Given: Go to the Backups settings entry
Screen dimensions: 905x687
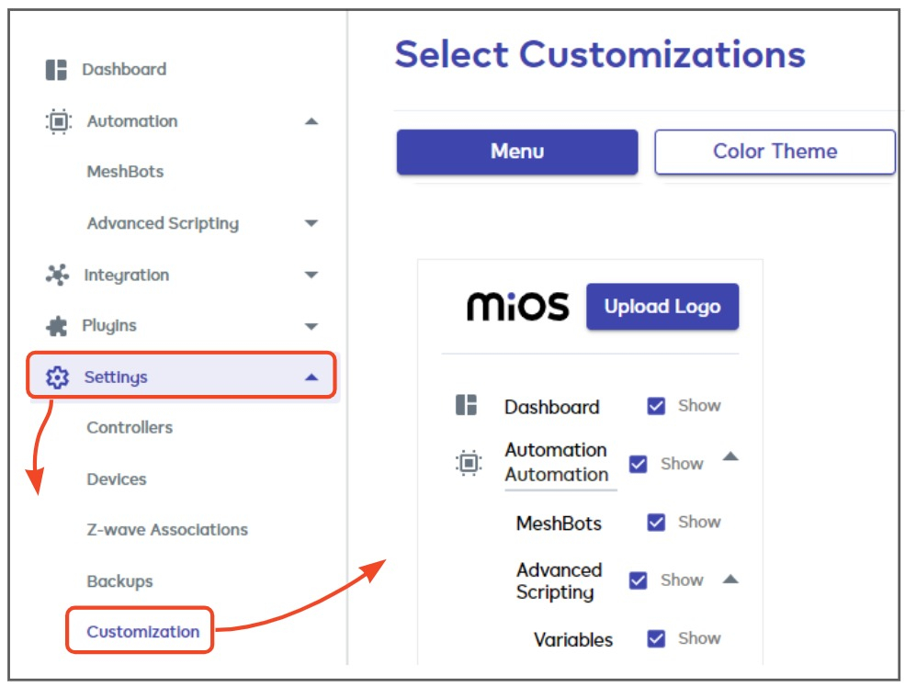Looking at the screenshot, I should [x=120, y=580].
